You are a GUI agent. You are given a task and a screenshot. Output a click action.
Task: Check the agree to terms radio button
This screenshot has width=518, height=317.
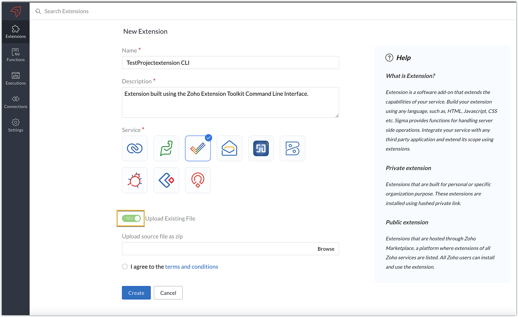point(125,266)
